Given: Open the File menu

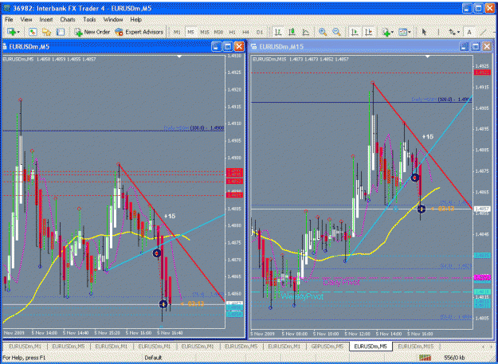Looking at the screenshot, I should pos(9,20).
